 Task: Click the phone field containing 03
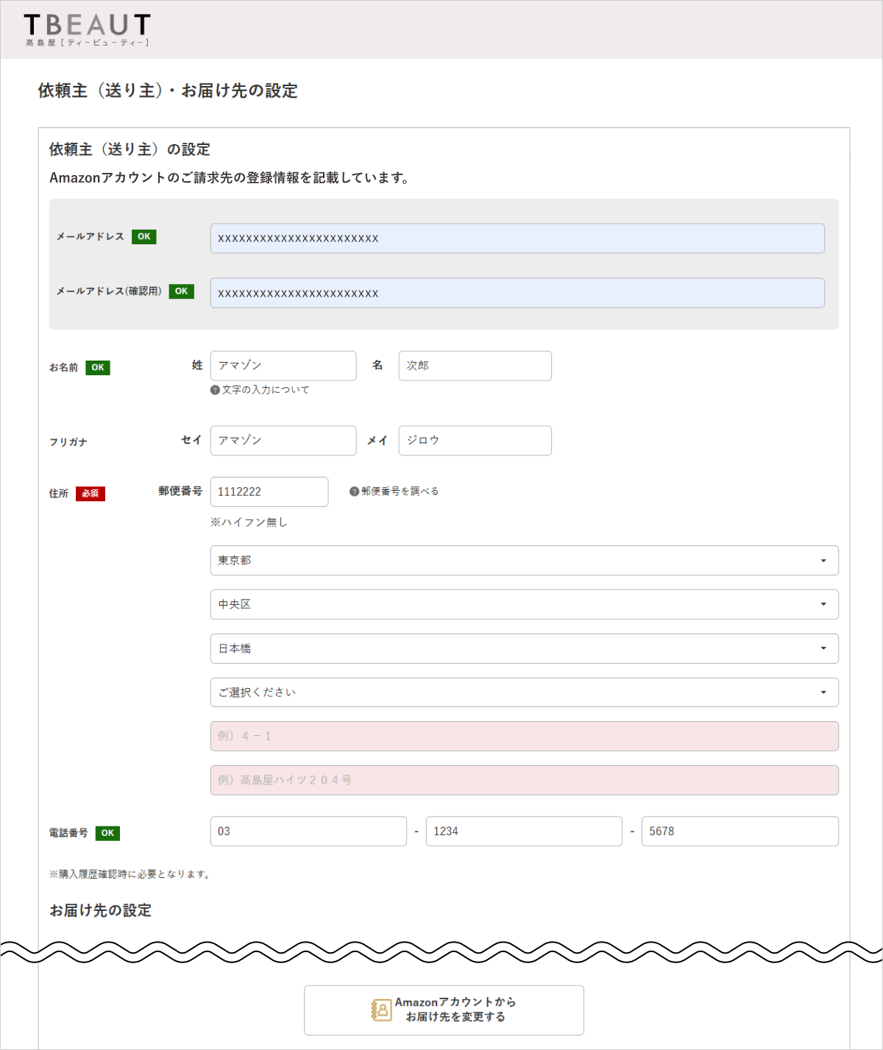[x=308, y=831]
